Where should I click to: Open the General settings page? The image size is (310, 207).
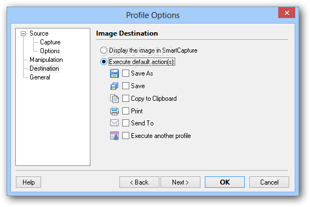[x=40, y=77]
